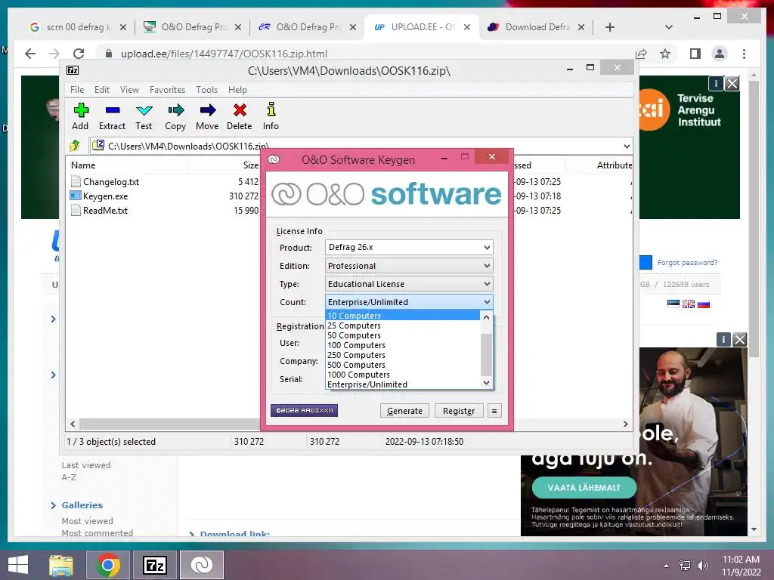Select 100 Computers in Count list
774x580 pixels.
tap(402, 345)
